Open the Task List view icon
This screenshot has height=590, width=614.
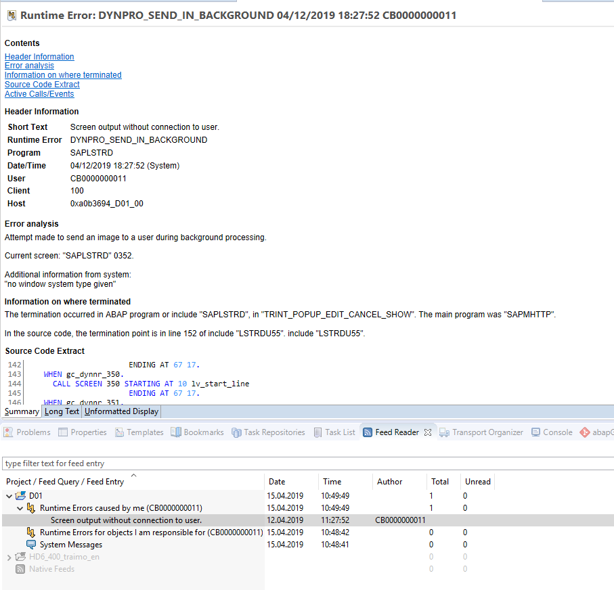pos(317,432)
